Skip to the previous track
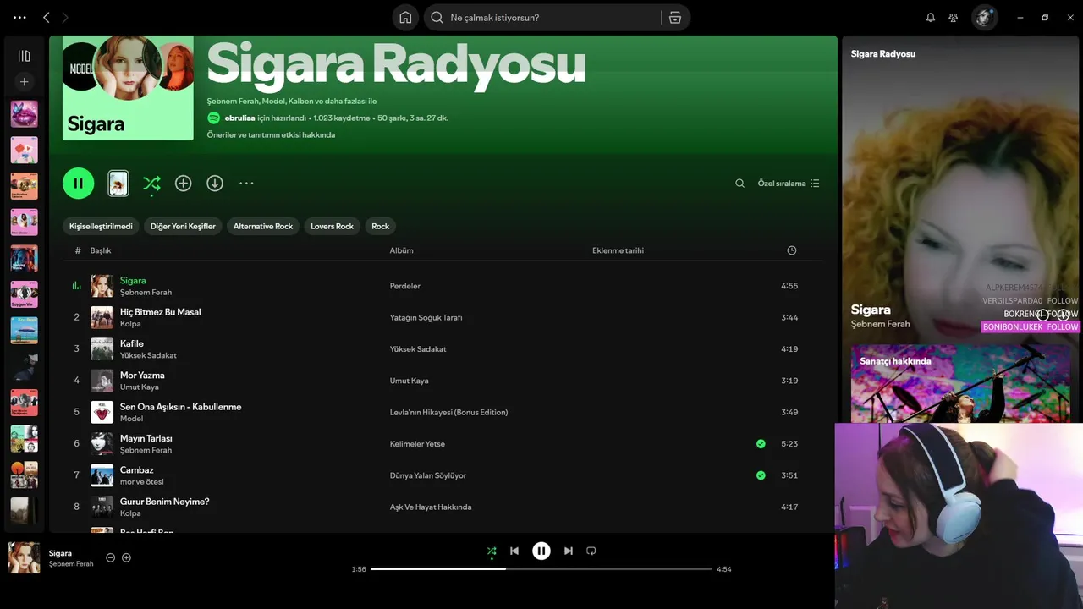This screenshot has width=1083, height=609. point(514,551)
